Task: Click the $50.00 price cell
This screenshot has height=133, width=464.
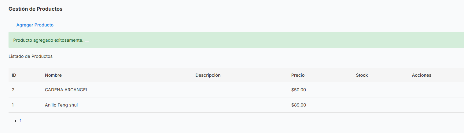Action: coord(299,90)
